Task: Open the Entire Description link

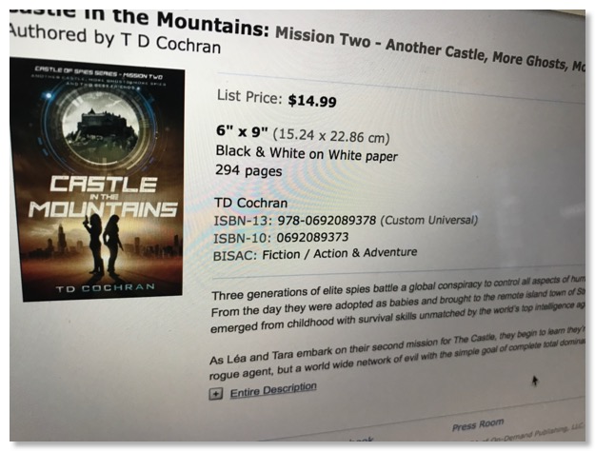Action: (x=273, y=387)
